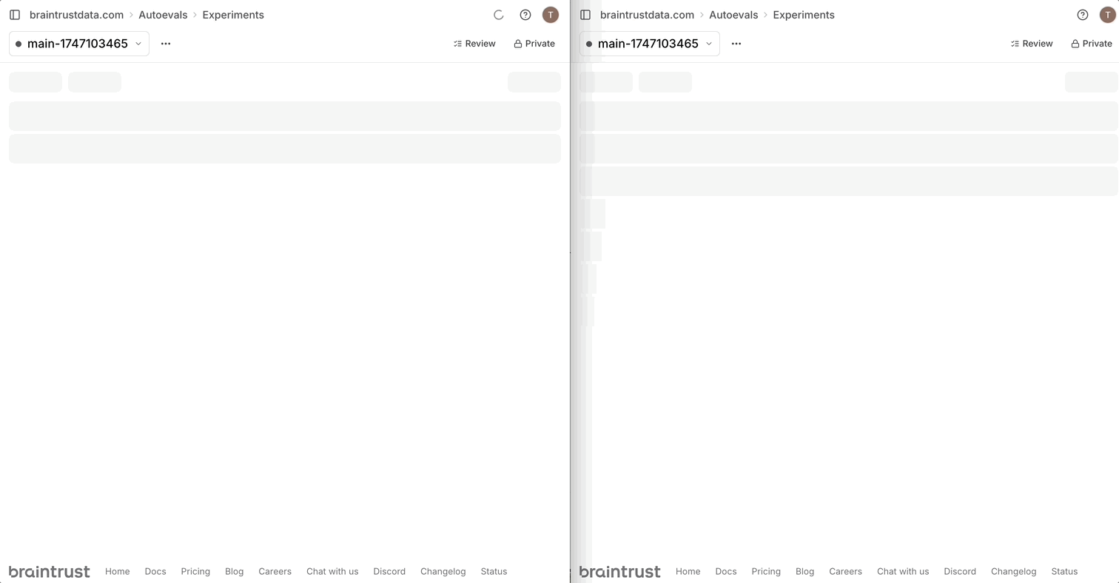This screenshot has height=583, width=1119.
Task: Expand the main-1747103465 experiment dropdown in left pane
Action: coord(79,44)
